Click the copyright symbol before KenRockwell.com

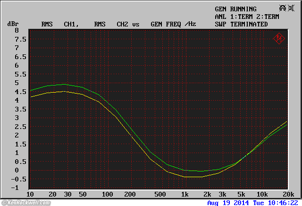pyautogui.click(x=4, y=202)
